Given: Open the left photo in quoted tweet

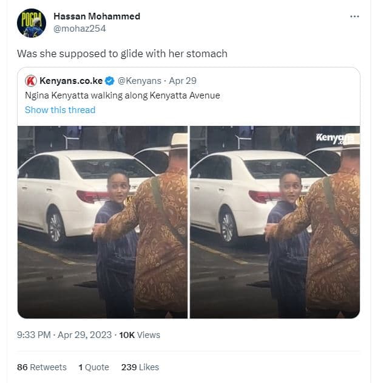Looking at the screenshot, I should tap(103, 222).
